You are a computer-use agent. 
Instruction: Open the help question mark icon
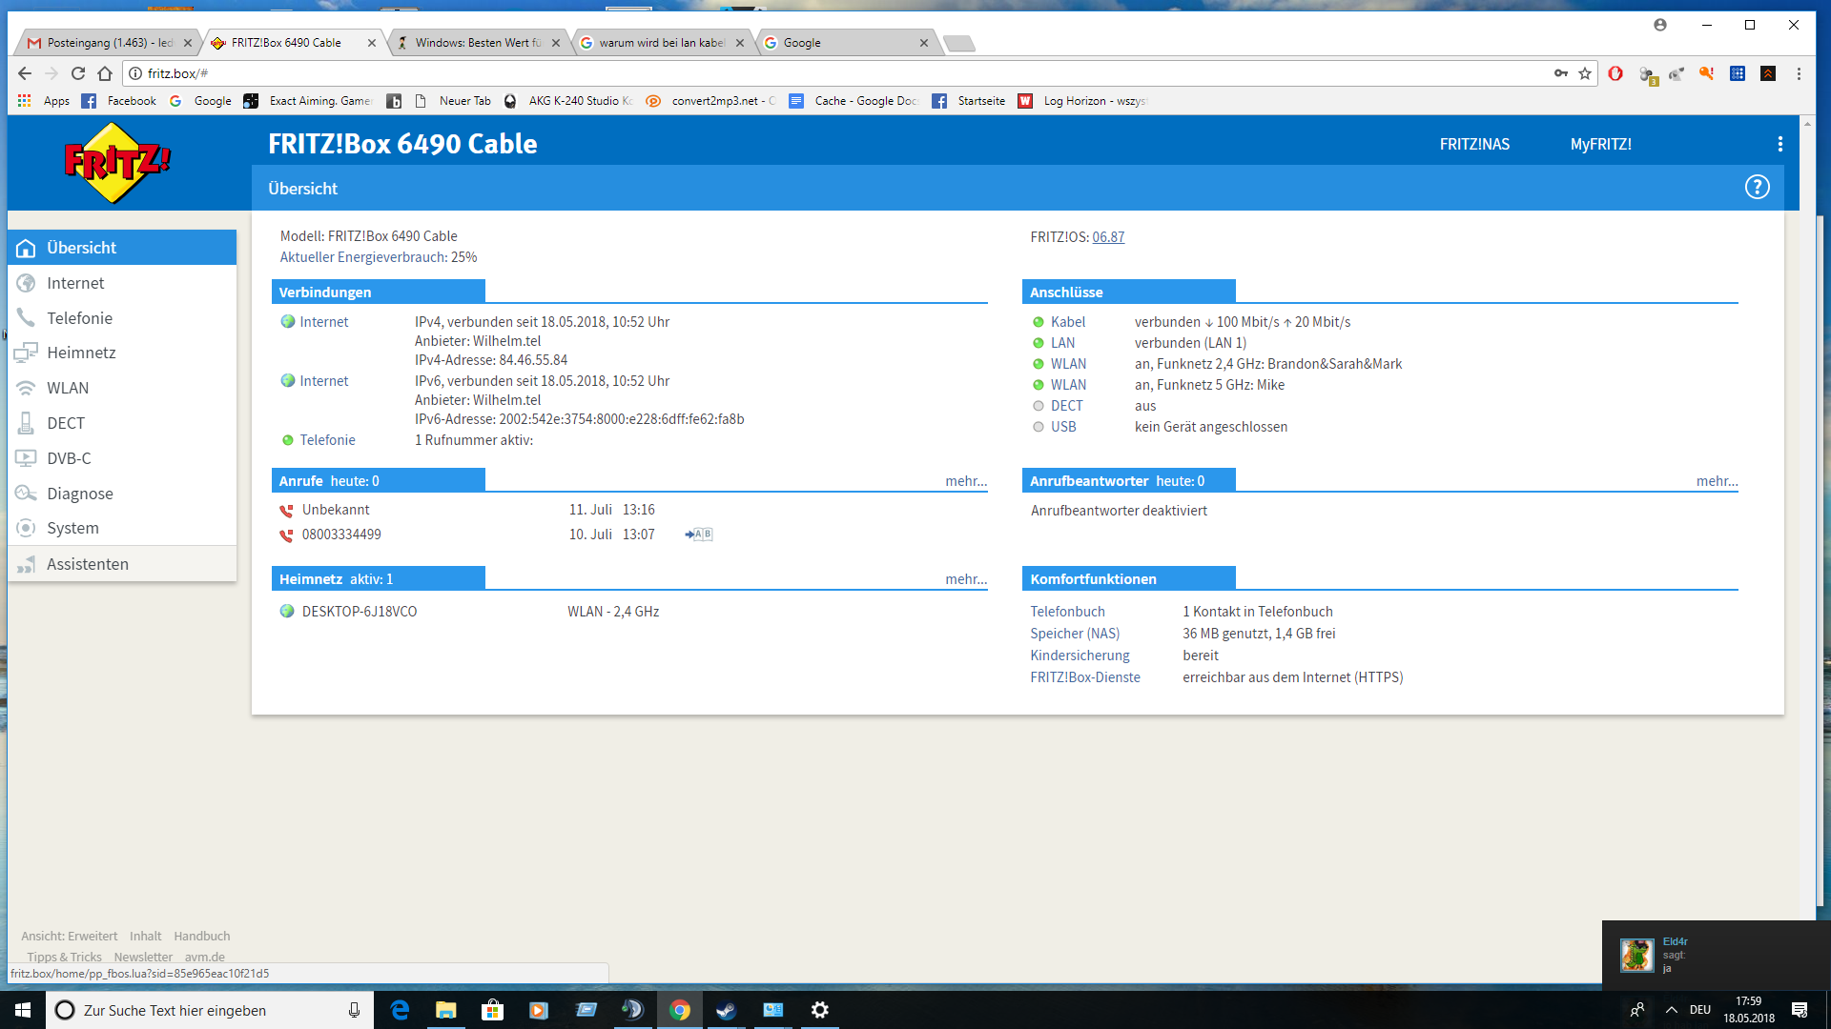(x=1757, y=188)
